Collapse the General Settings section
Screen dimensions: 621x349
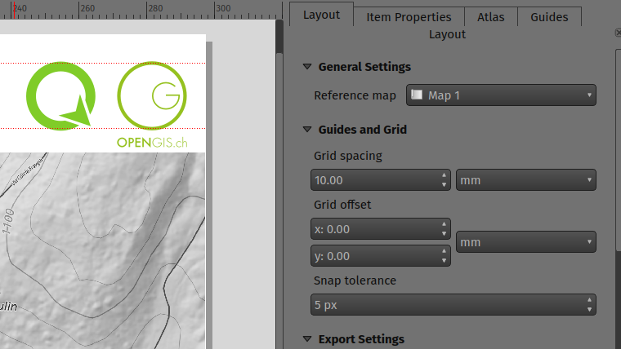pyautogui.click(x=308, y=67)
